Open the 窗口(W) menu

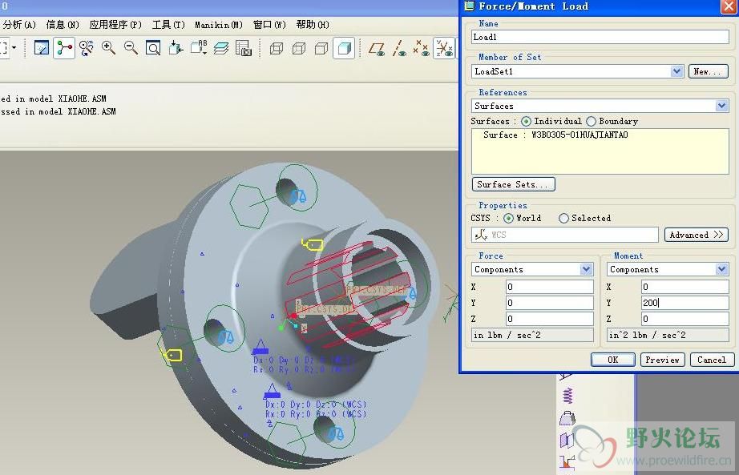coord(269,25)
